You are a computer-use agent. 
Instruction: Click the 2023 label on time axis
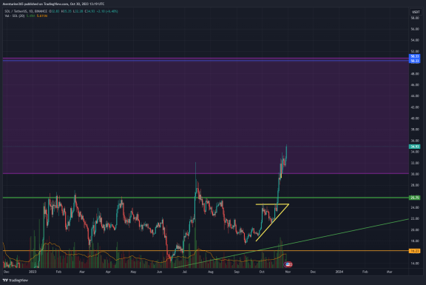pyautogui.click(x=33, y=272)
